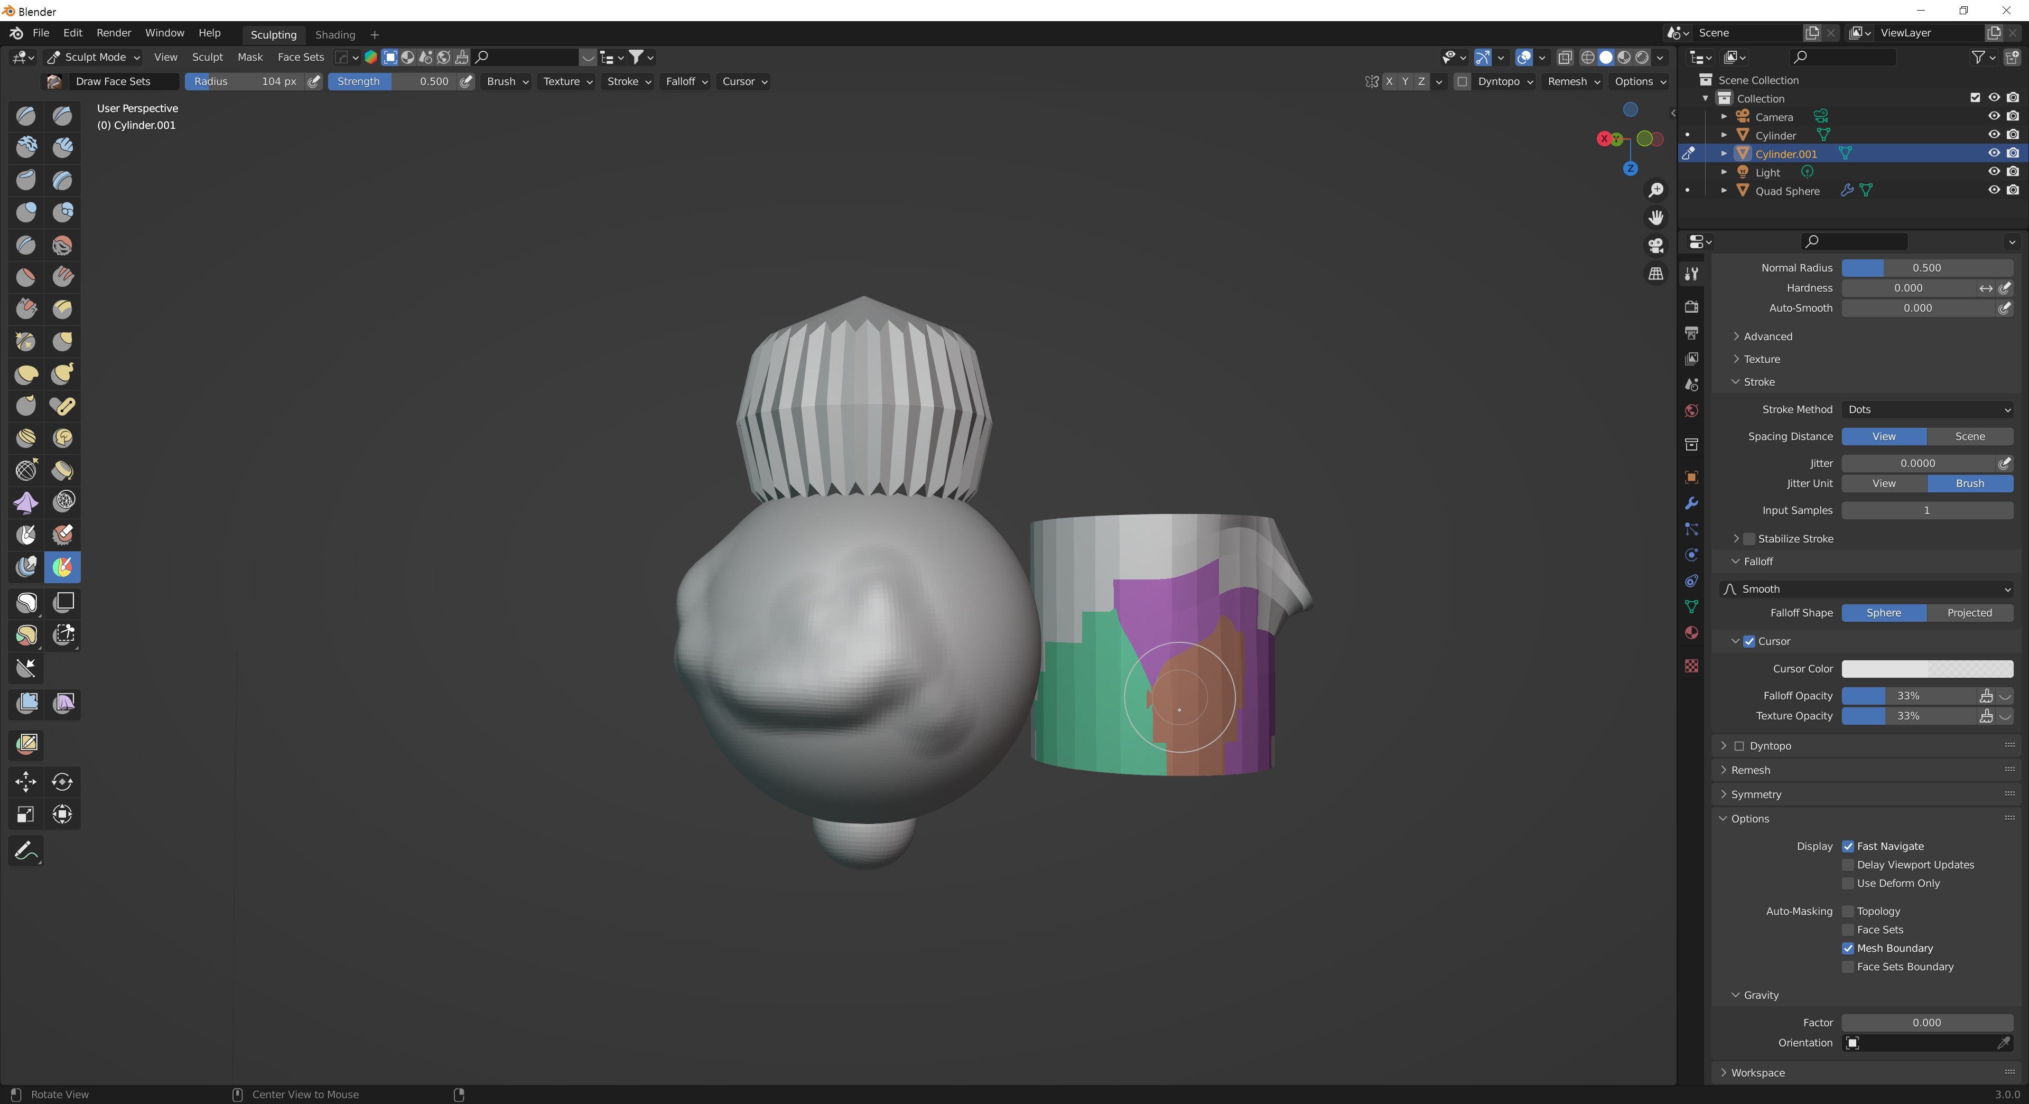Enable Topology auto-masking checkbox
2029x1104 pixels.
1848,911
